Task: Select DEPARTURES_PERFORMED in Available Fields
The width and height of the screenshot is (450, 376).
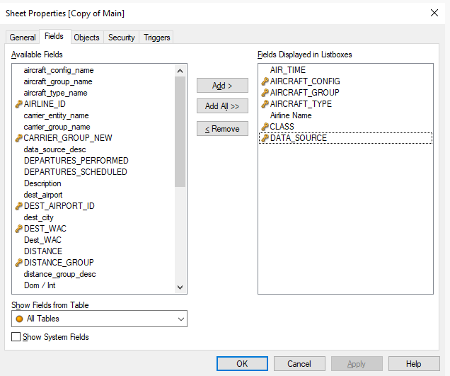Action: [76, 161]
